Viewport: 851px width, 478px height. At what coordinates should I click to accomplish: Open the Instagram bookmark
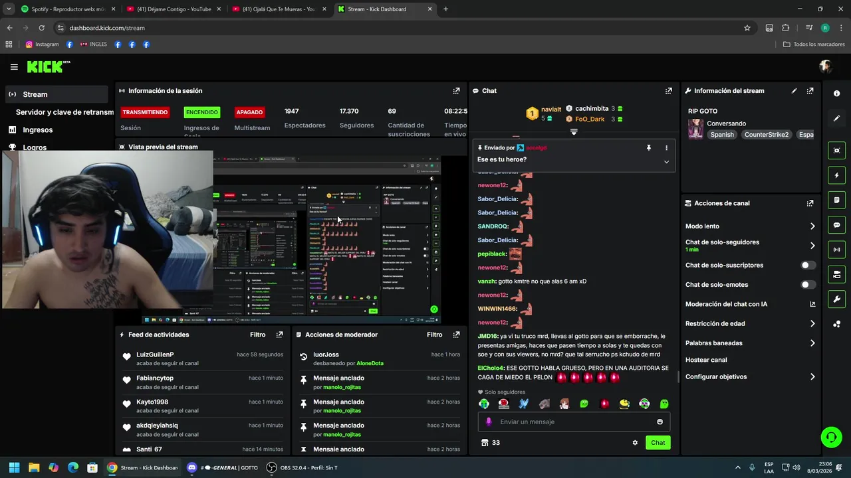43,44
